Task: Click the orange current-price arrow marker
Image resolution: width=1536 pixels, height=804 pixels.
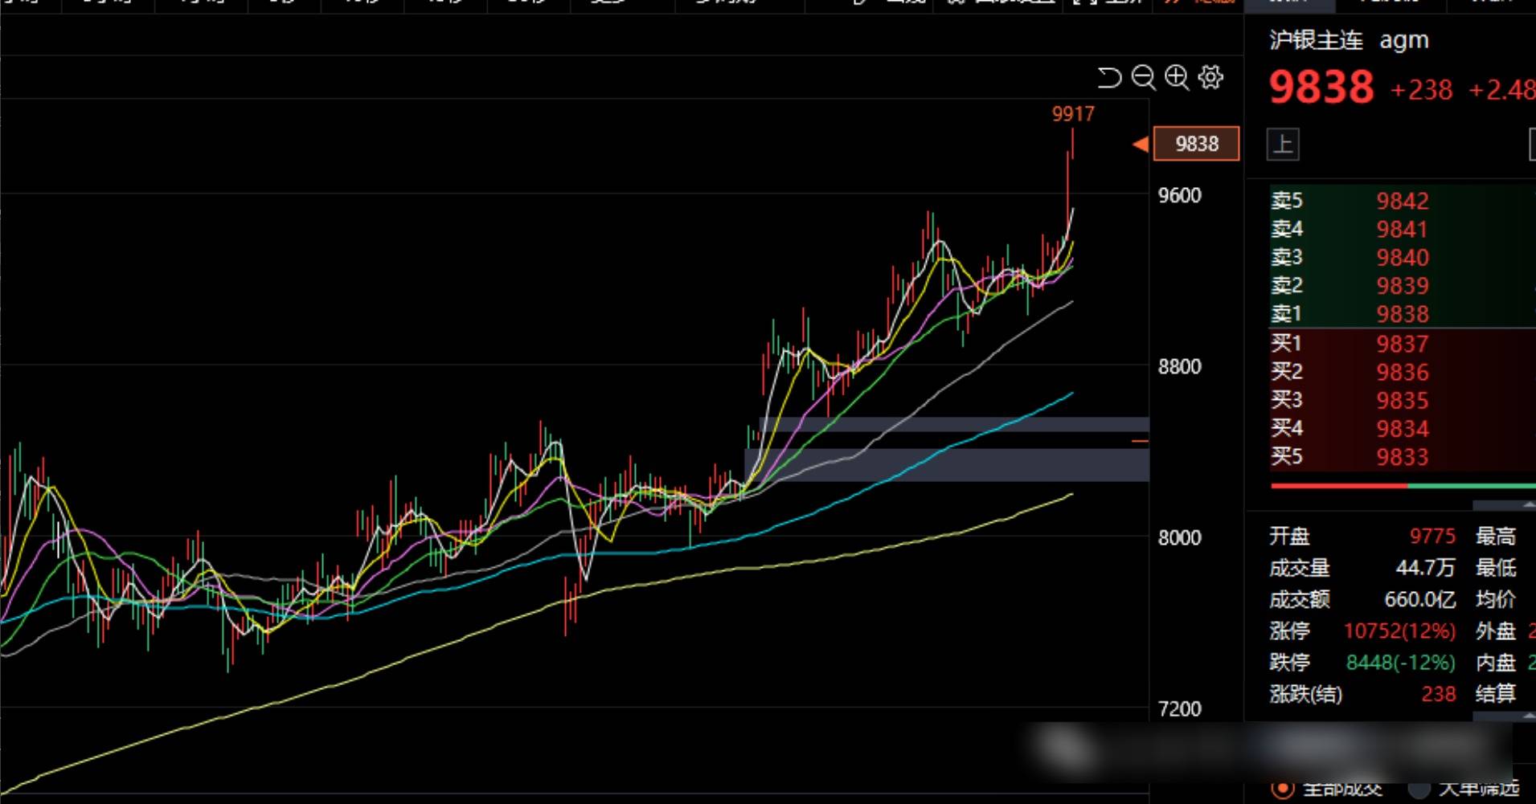Action: 1140,145
